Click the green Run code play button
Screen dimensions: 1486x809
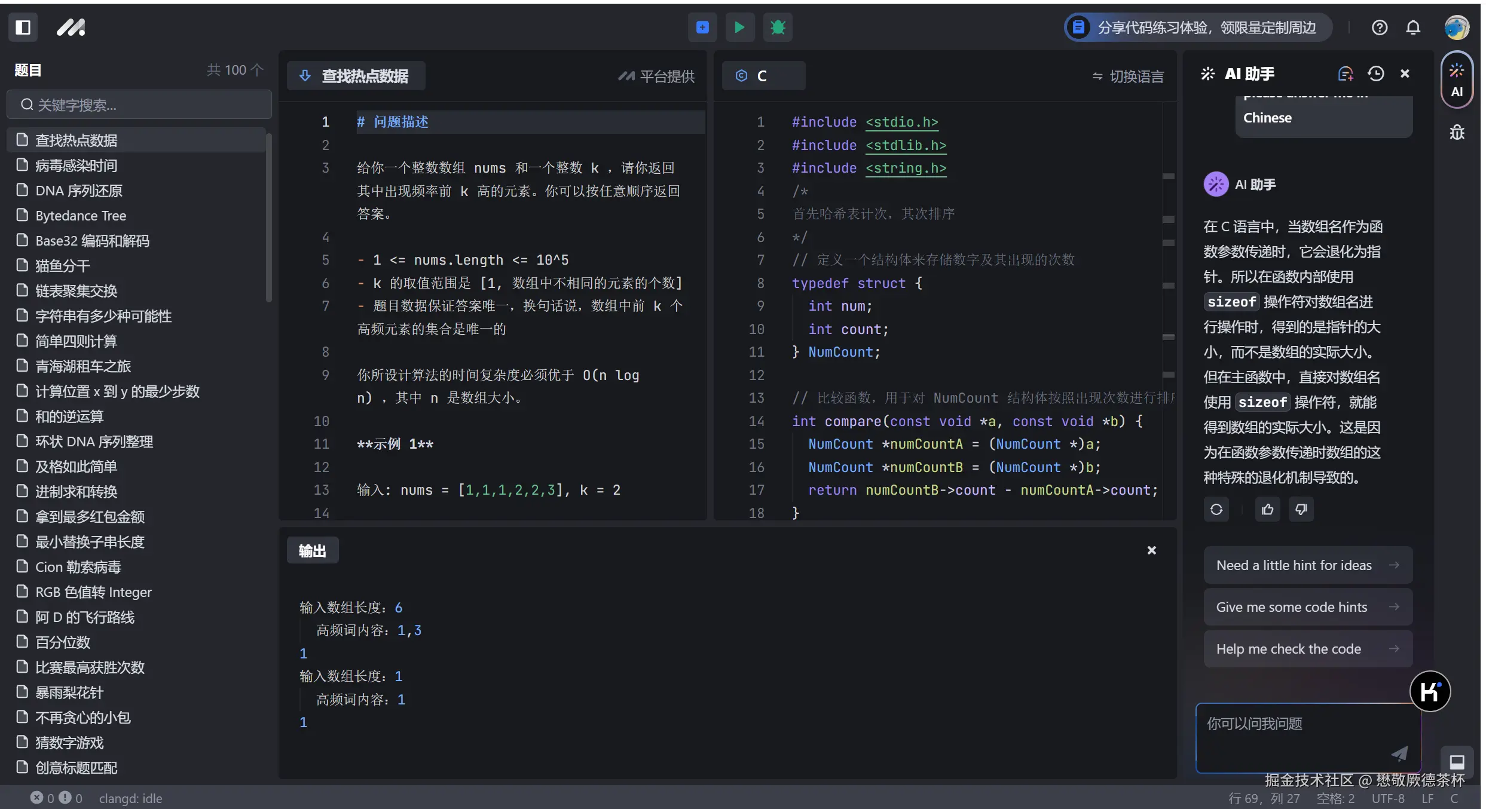pos(739,27)
